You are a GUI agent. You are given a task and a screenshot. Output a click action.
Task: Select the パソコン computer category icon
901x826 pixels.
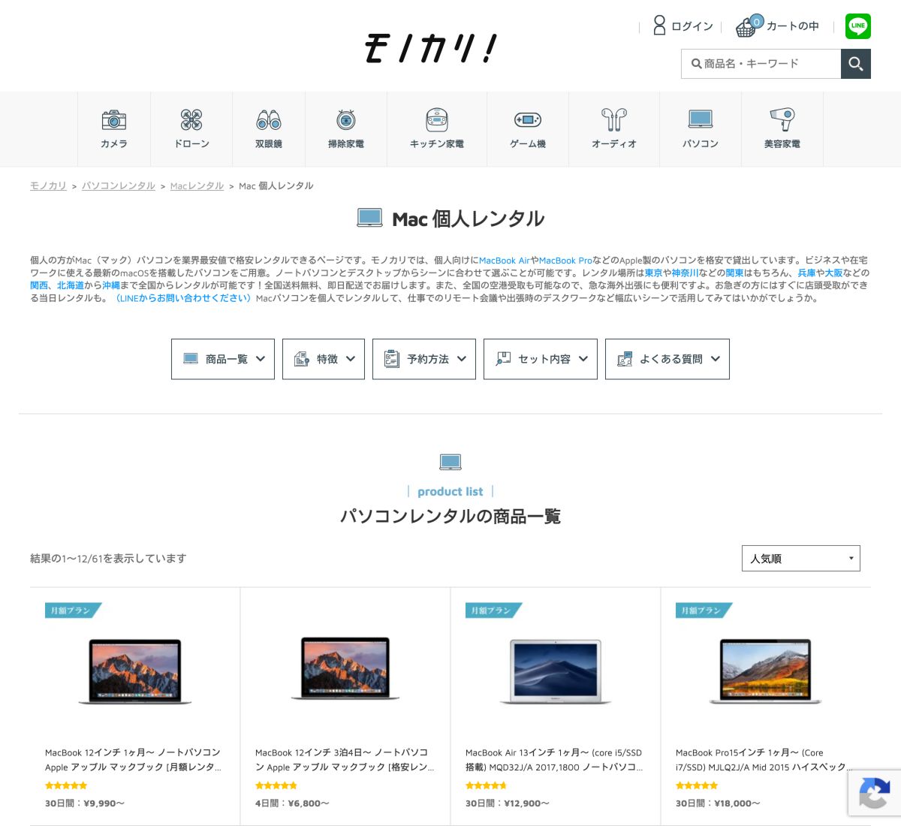tap(701, 120)
